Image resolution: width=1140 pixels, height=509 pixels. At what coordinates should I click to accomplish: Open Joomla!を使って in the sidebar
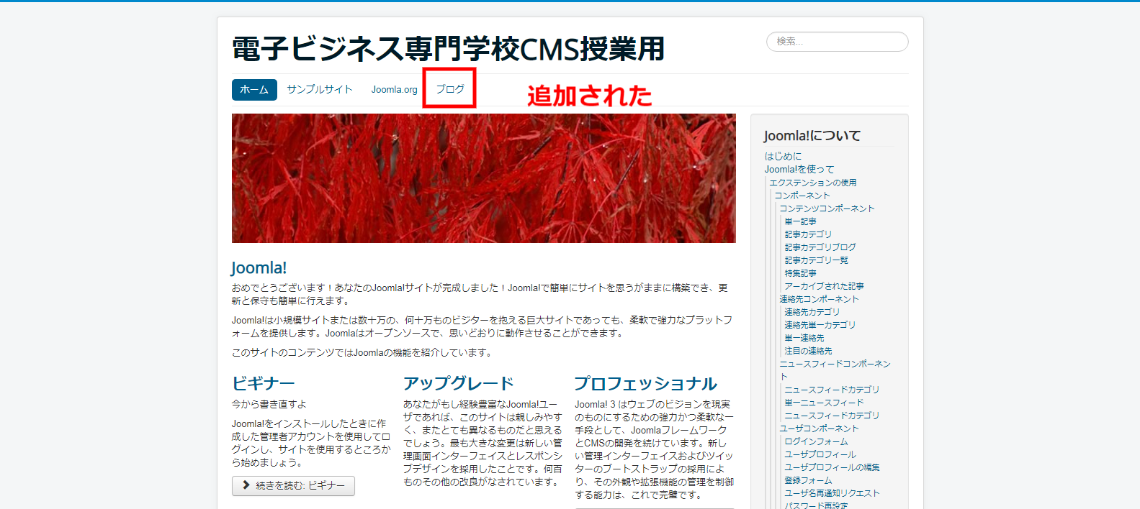(799, 169)
